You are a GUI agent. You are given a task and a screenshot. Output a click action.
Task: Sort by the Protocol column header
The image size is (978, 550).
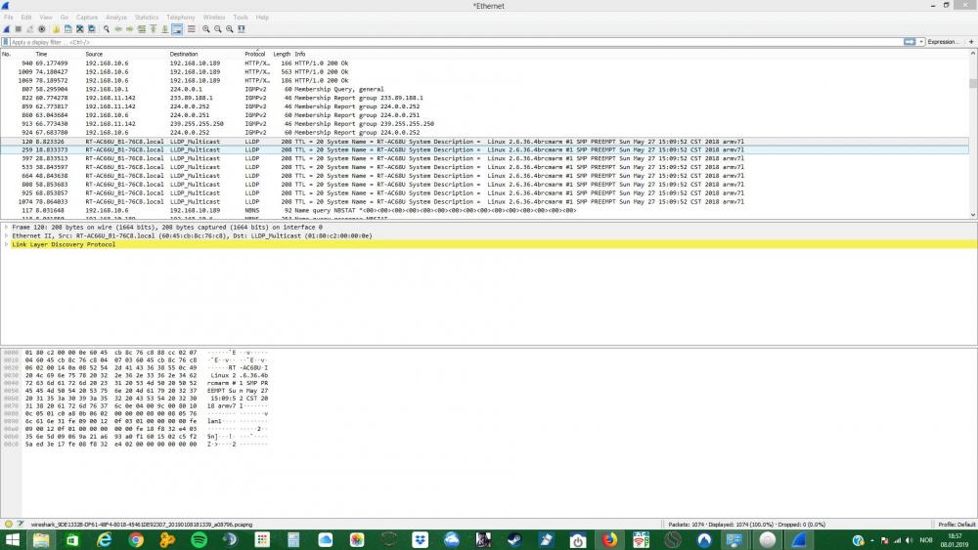click(255, 54)
